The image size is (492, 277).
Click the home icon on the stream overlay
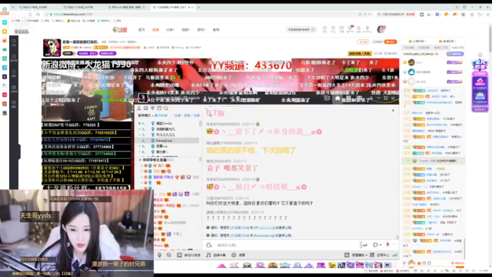point(337,98)
